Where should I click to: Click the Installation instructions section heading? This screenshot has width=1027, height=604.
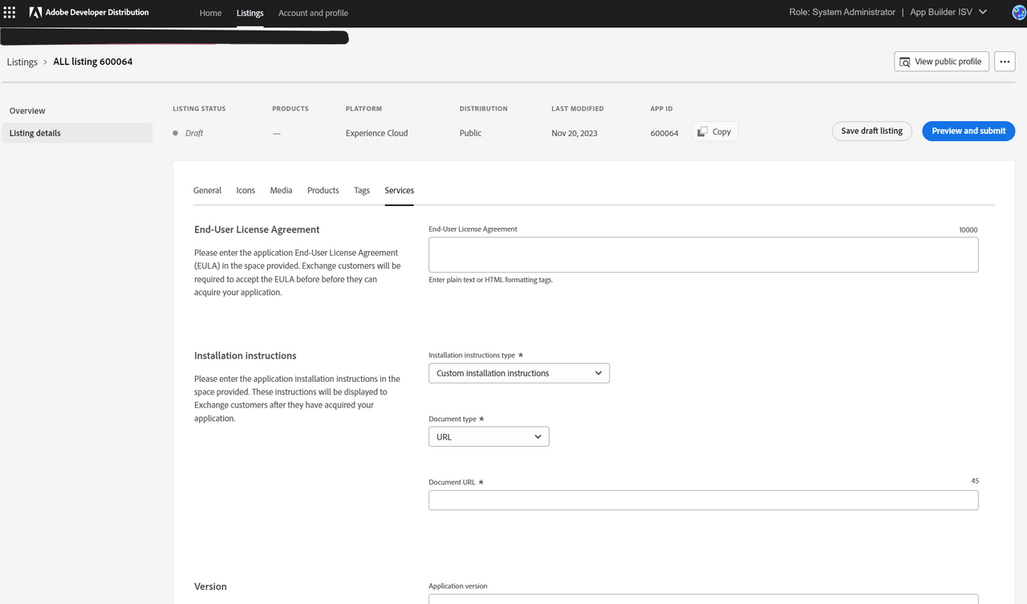tap(246, 355)
